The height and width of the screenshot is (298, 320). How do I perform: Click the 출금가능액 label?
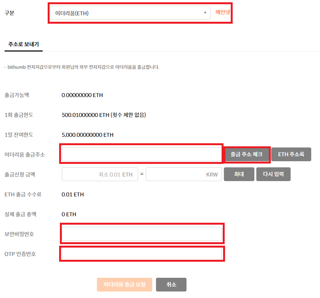click(17, 95)
